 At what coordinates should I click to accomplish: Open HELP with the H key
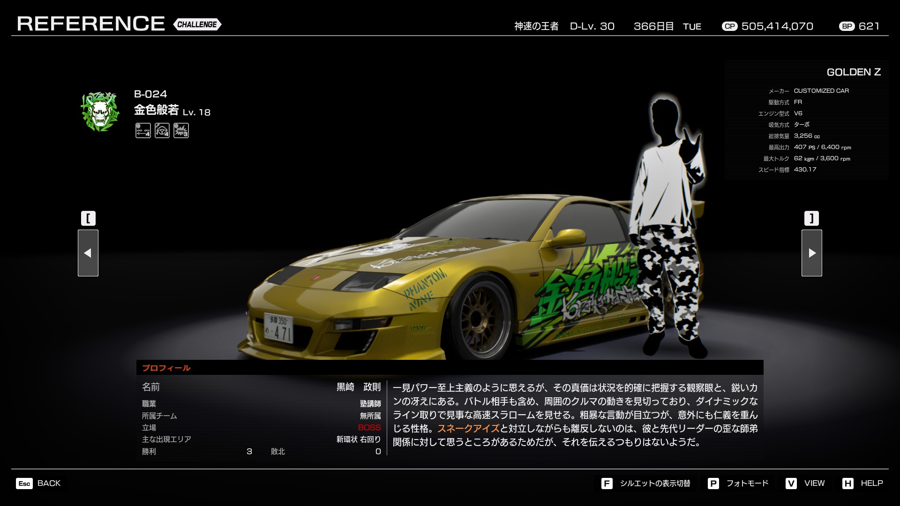click(862, 483)
